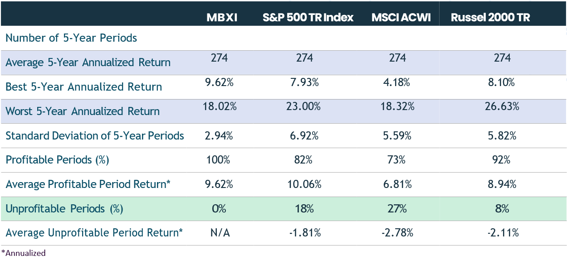Click Average Profitable Period Return label
The image size is (567, 260).
(x=88, y=184)
